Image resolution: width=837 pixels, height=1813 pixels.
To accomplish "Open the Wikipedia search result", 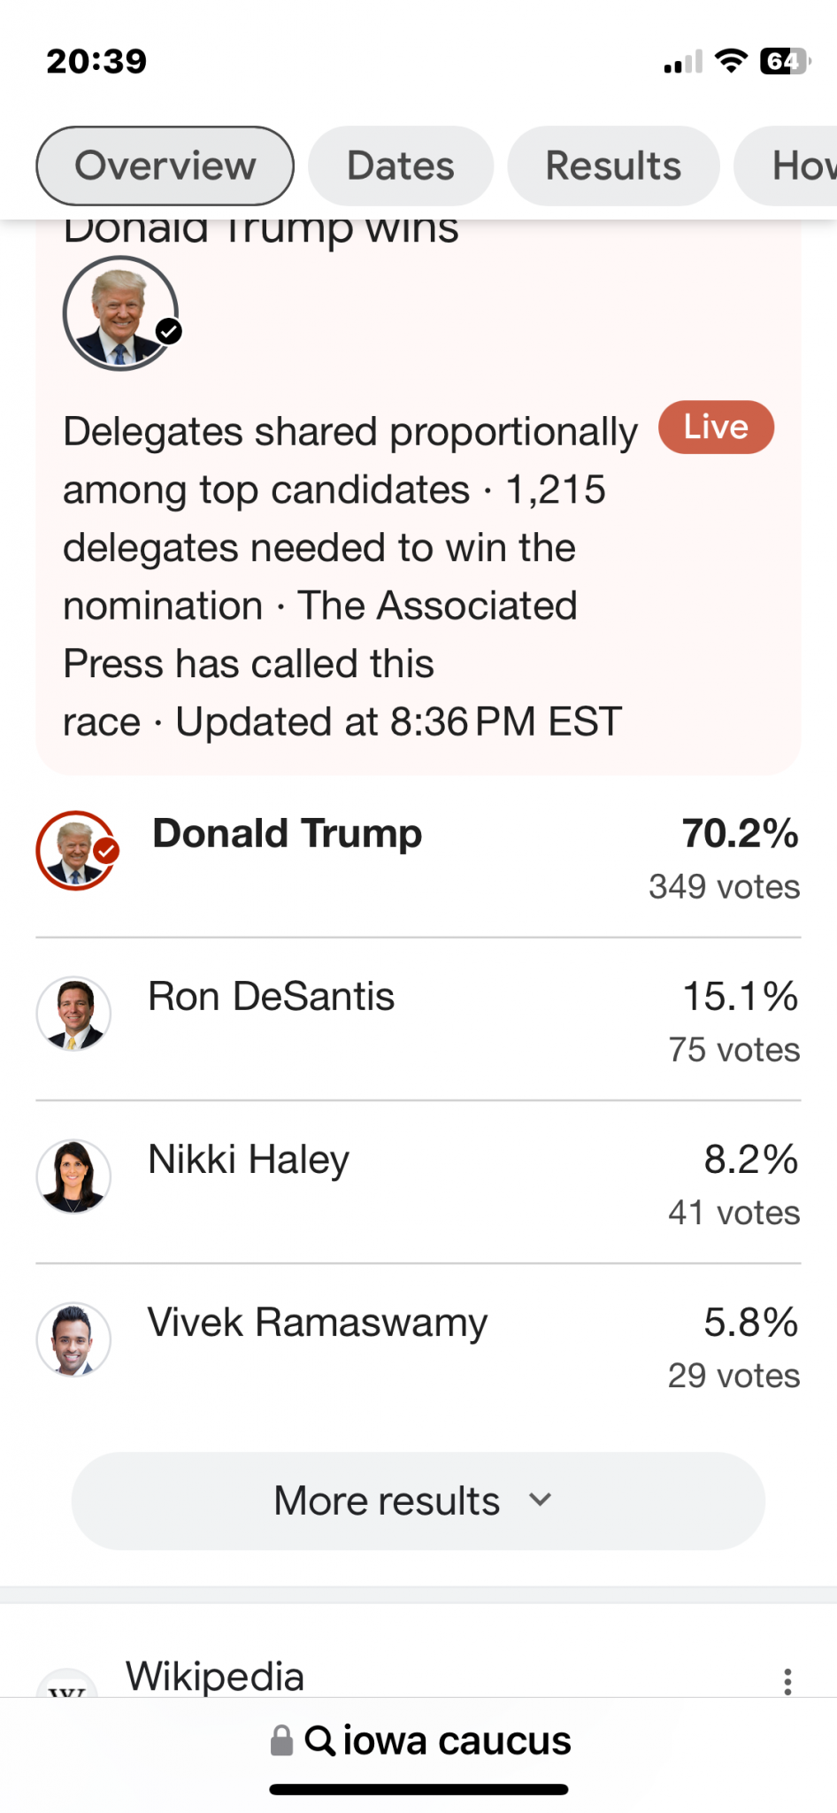I will click(x=215, y=1676).
